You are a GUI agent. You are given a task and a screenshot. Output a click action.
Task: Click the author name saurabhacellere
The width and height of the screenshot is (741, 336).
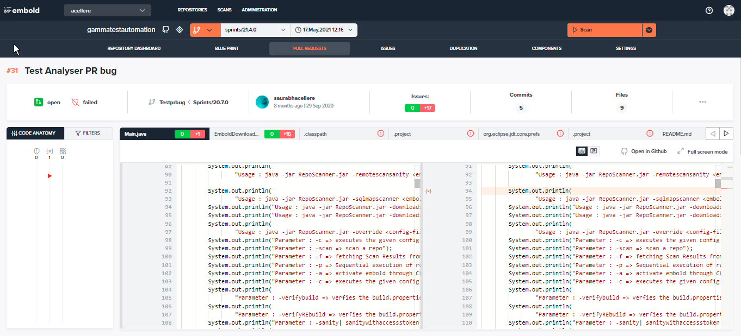click(x=294, y=98)
